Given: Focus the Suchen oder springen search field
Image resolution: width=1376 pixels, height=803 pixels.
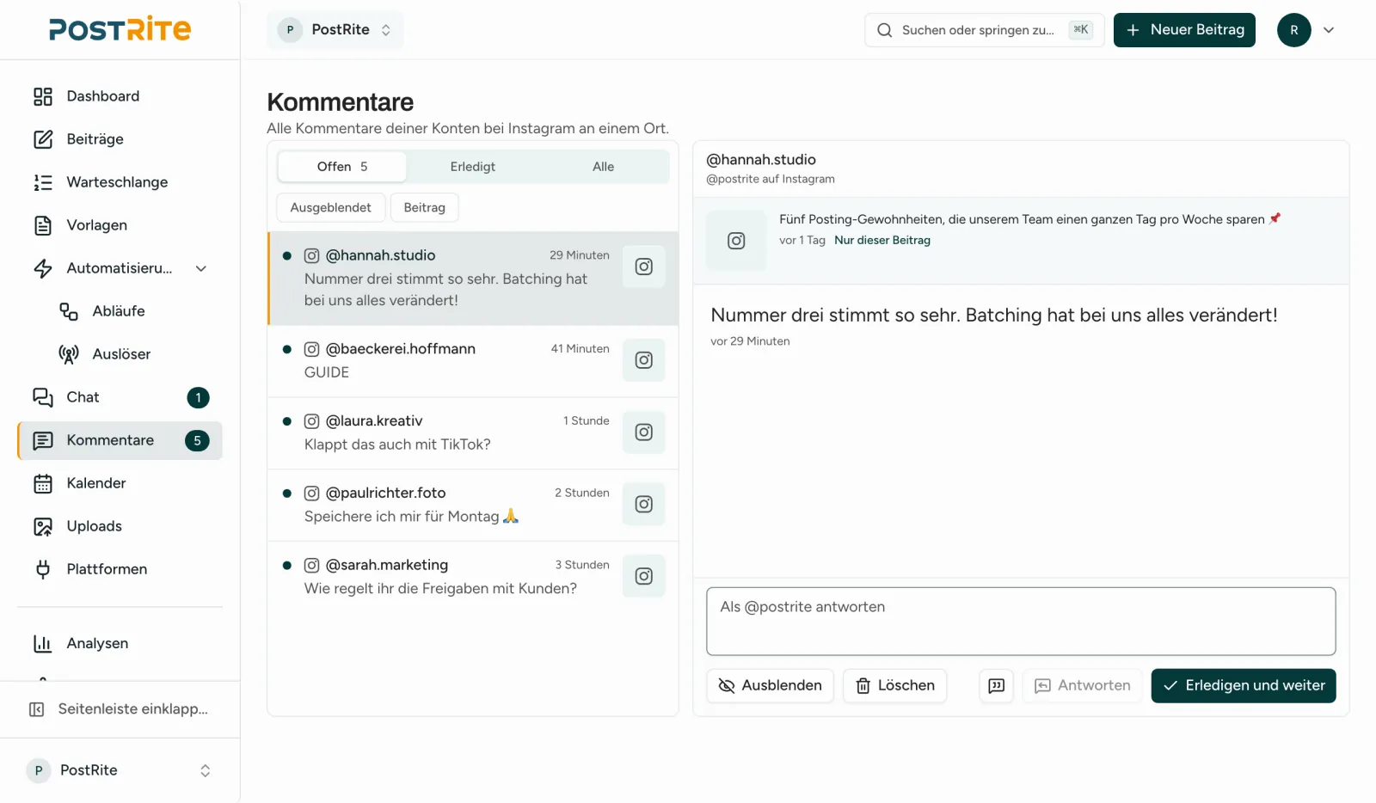Looking at the screenshot, I should pyautogui.click(x=985, y=30).
